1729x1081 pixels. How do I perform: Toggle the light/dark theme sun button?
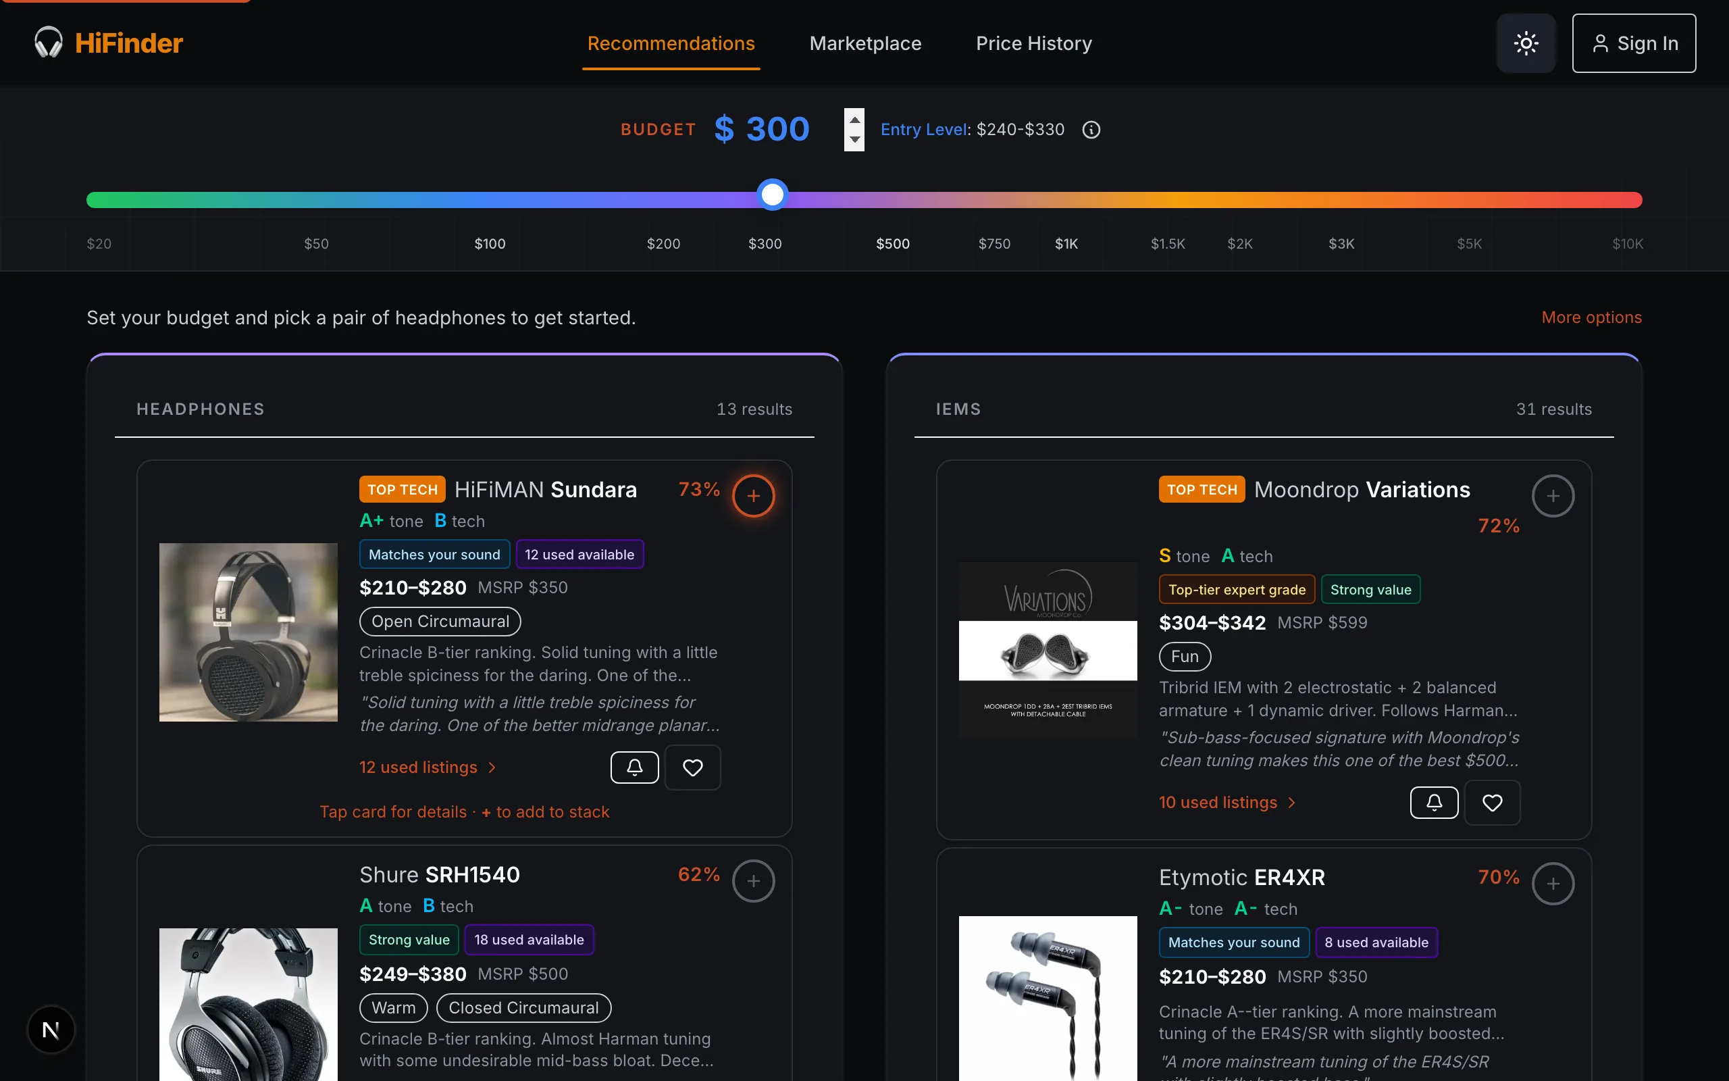[x=1526, y=43]
